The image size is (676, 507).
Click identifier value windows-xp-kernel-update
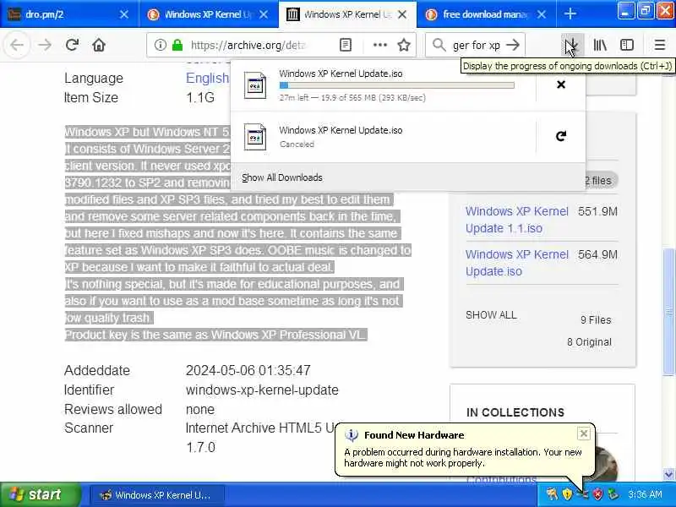point(262,390)
